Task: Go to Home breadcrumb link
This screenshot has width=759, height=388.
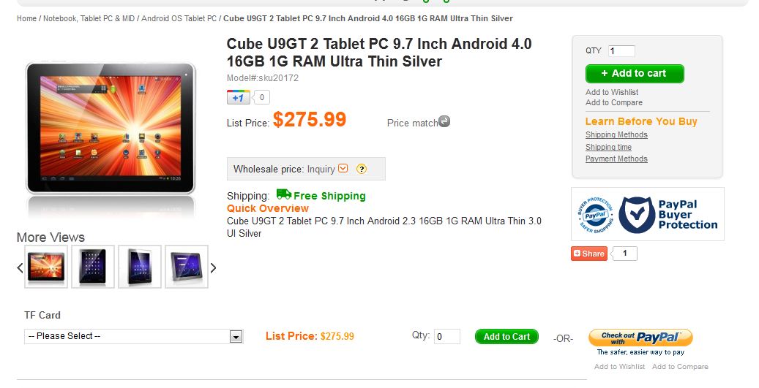Action: (x=26, y=18)
